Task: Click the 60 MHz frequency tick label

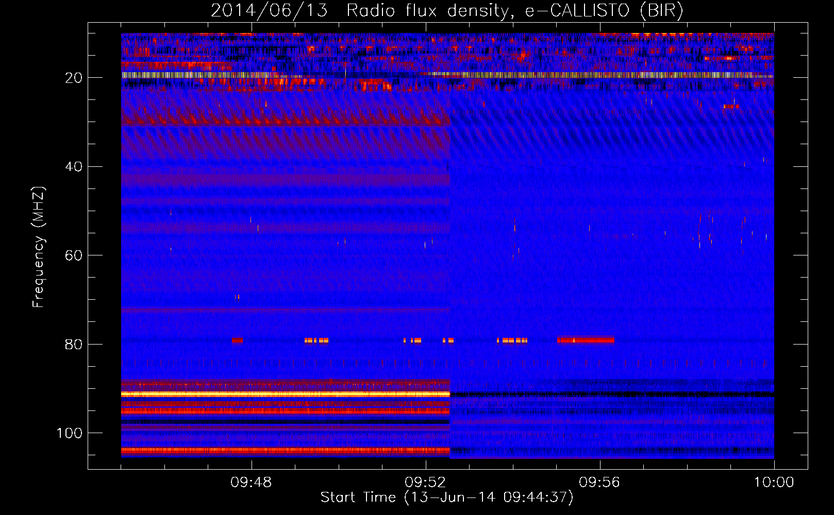Action: 74,255
